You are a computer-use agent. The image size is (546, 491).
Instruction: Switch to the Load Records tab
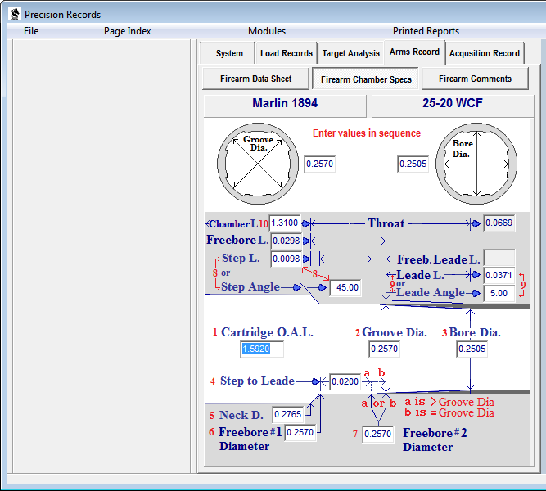[287, 53]
